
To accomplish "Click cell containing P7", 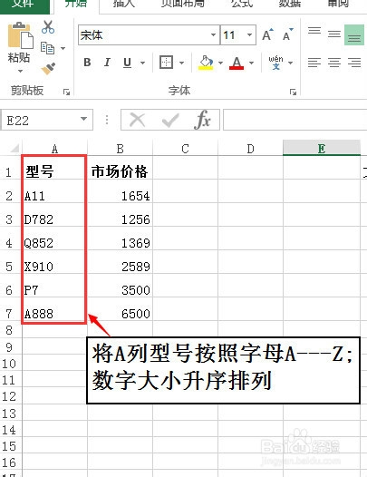I will pyautogui.click(x=54, y=286).
